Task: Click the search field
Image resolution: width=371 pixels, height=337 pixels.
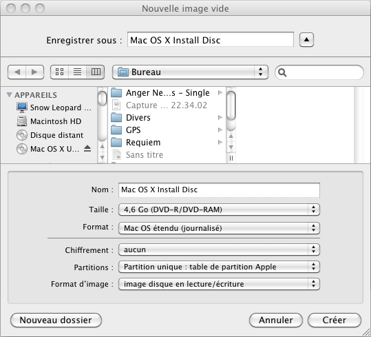Action: click(319, 72)
